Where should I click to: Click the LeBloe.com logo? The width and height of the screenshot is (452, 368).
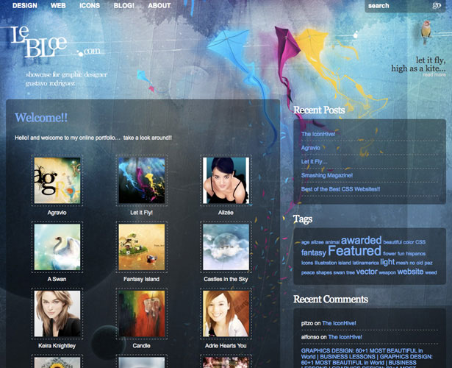click(55, 42)
